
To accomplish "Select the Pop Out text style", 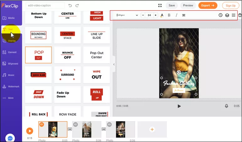I will pyautogui.click(x=38, y=55).
